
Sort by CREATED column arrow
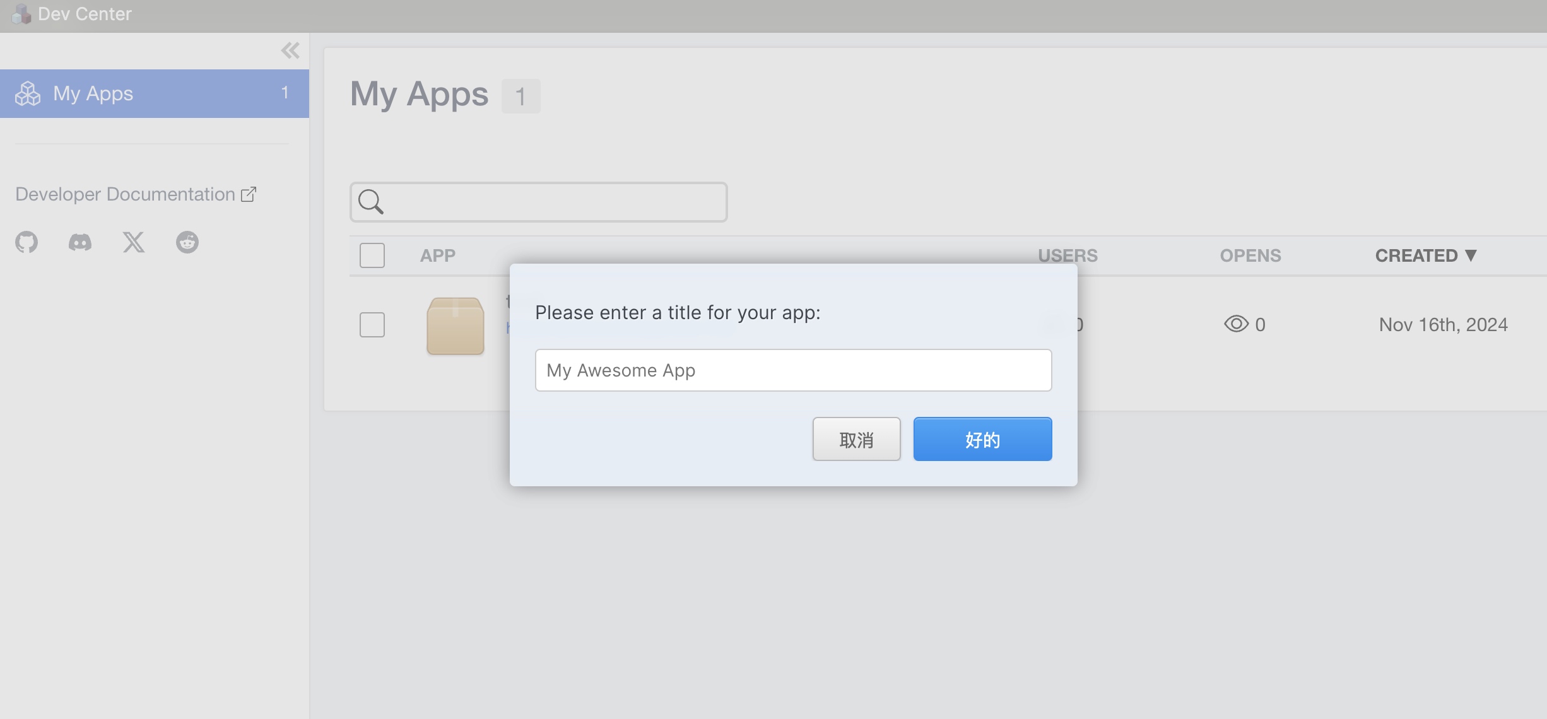point(1471,255)
